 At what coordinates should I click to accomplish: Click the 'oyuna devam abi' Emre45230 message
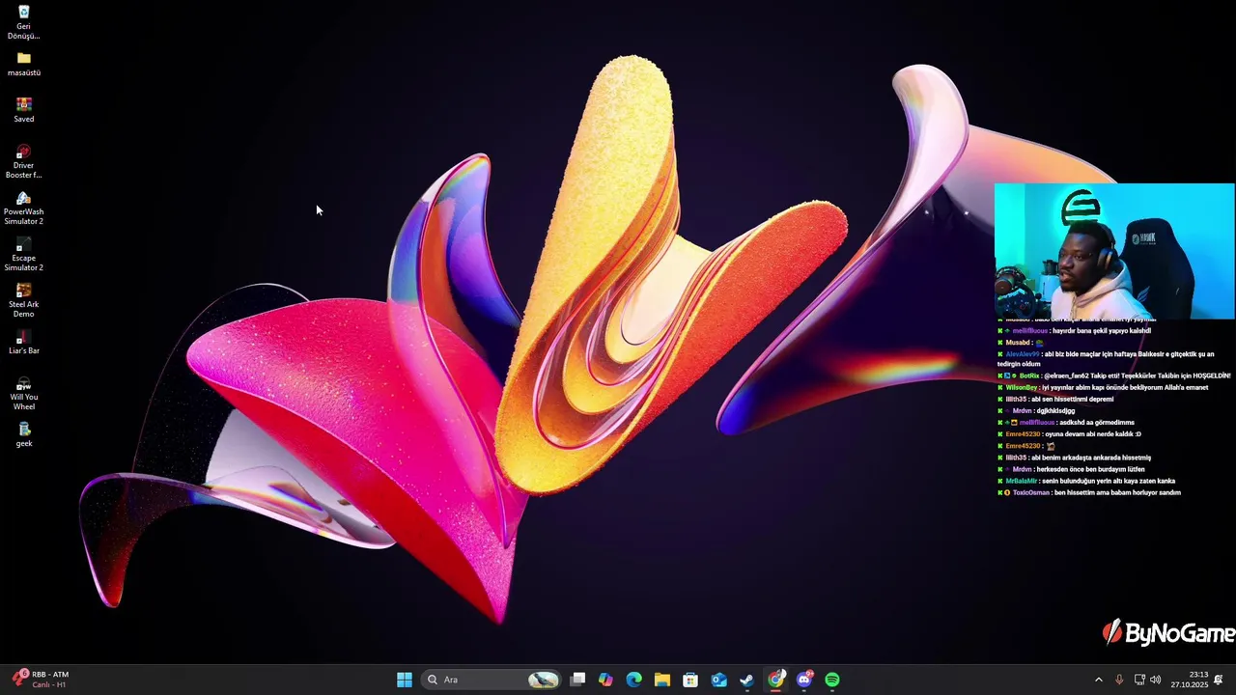coord(1069,434)
